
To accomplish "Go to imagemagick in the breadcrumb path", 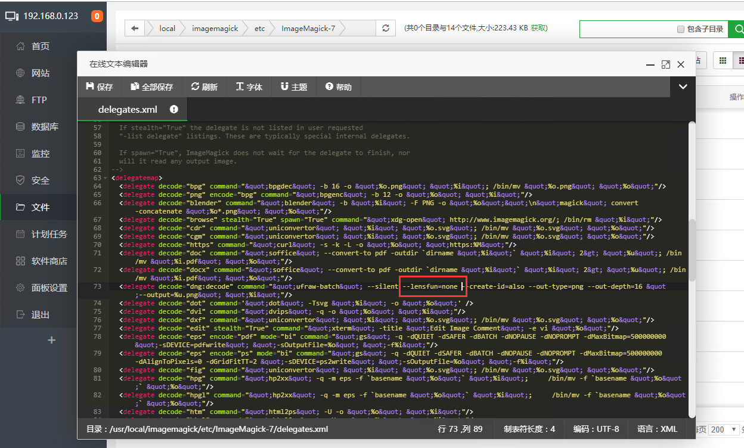I will point(215,28).
